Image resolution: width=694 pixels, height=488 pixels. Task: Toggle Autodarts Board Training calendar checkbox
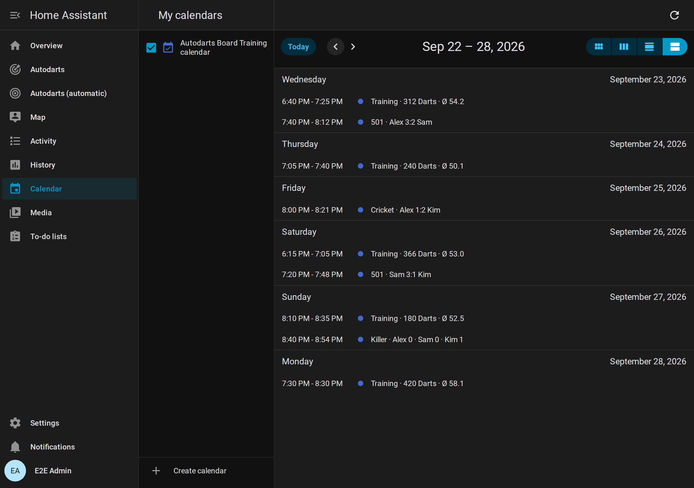tap(151, 47)
